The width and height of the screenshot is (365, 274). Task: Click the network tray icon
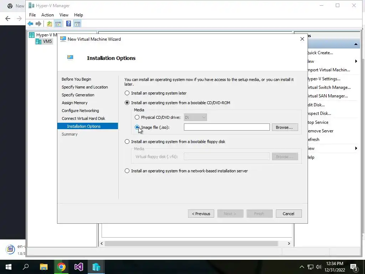pyautogui.click(x=310, y=267)
